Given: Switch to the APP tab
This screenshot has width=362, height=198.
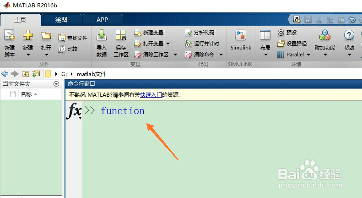Looking at the screenshot, I should [102, 20].
